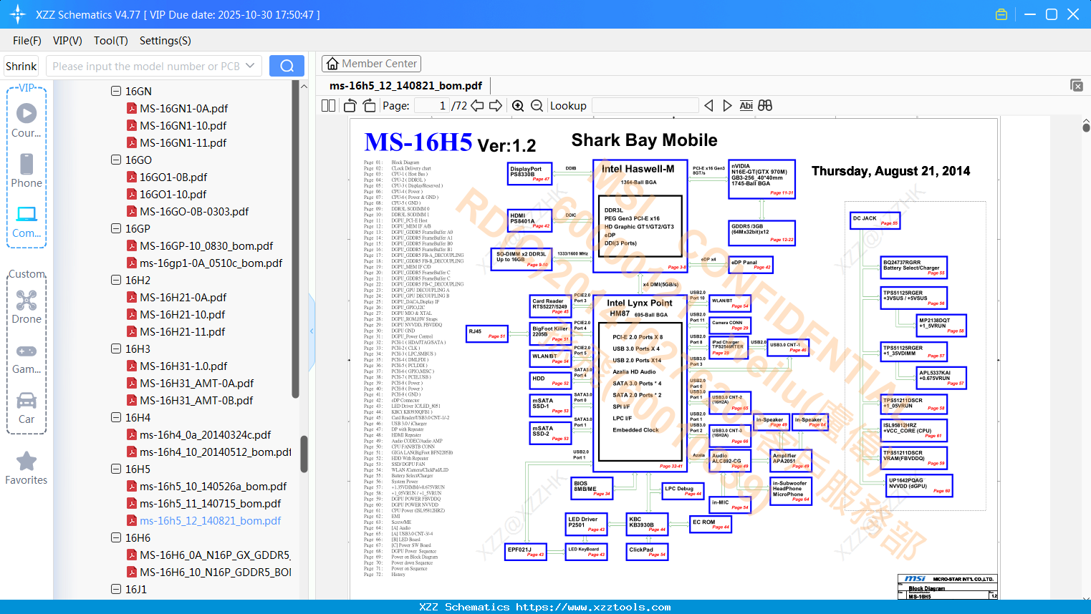Click the scroll-up arrow of file tree
The height and width of the screenshot is (614, 1091).
coord(304,86)
